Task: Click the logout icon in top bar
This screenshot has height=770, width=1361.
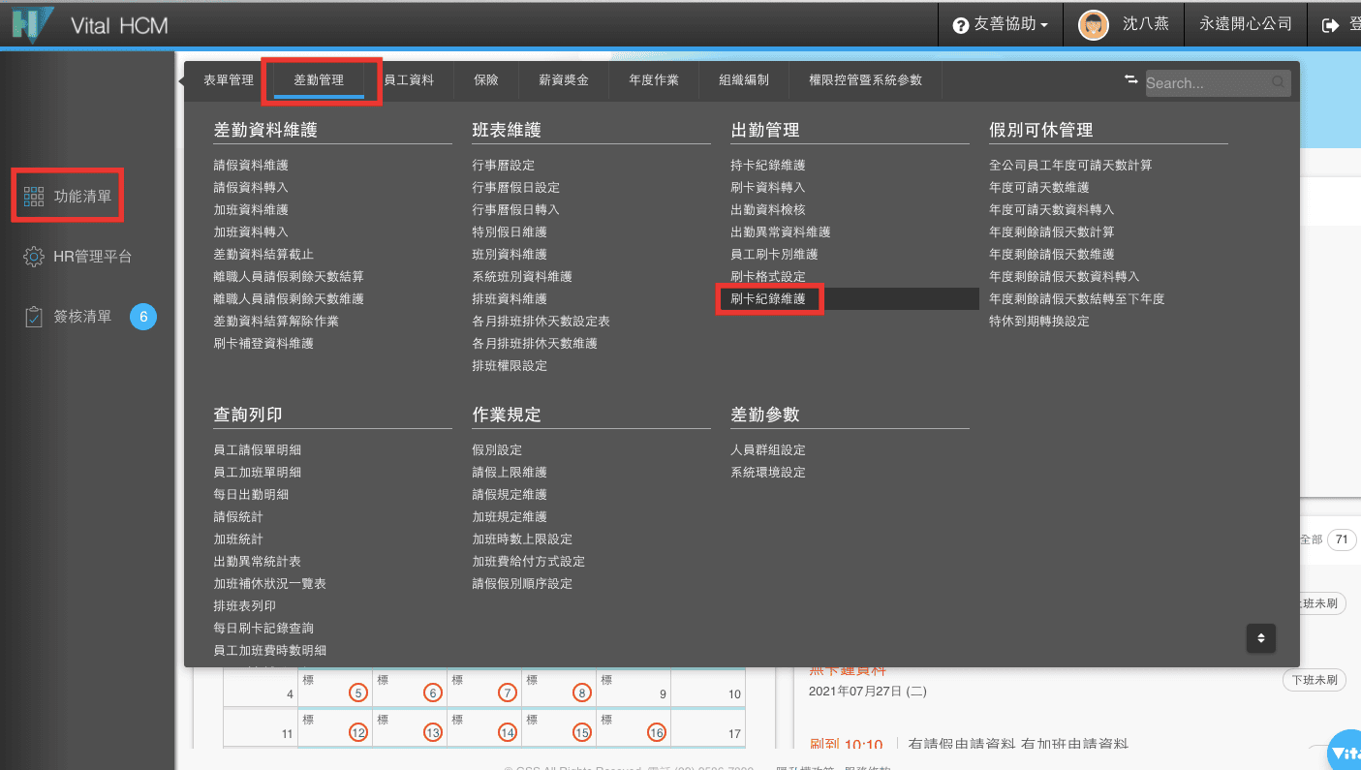Action: tap(1330, 25)
